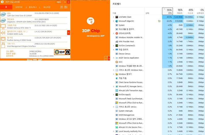This screenshot has height=135, width=205.
Task: Select the Local Security Authority Process row
Action: [158, 131]
